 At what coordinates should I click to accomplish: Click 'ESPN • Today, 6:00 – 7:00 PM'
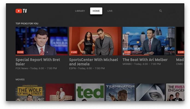pyautogui.click(x=87, y=68)
